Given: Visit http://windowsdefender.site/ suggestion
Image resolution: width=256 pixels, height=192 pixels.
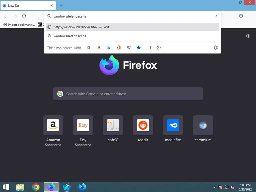Looking at the screenshot, I should click(x=132, y=27).
